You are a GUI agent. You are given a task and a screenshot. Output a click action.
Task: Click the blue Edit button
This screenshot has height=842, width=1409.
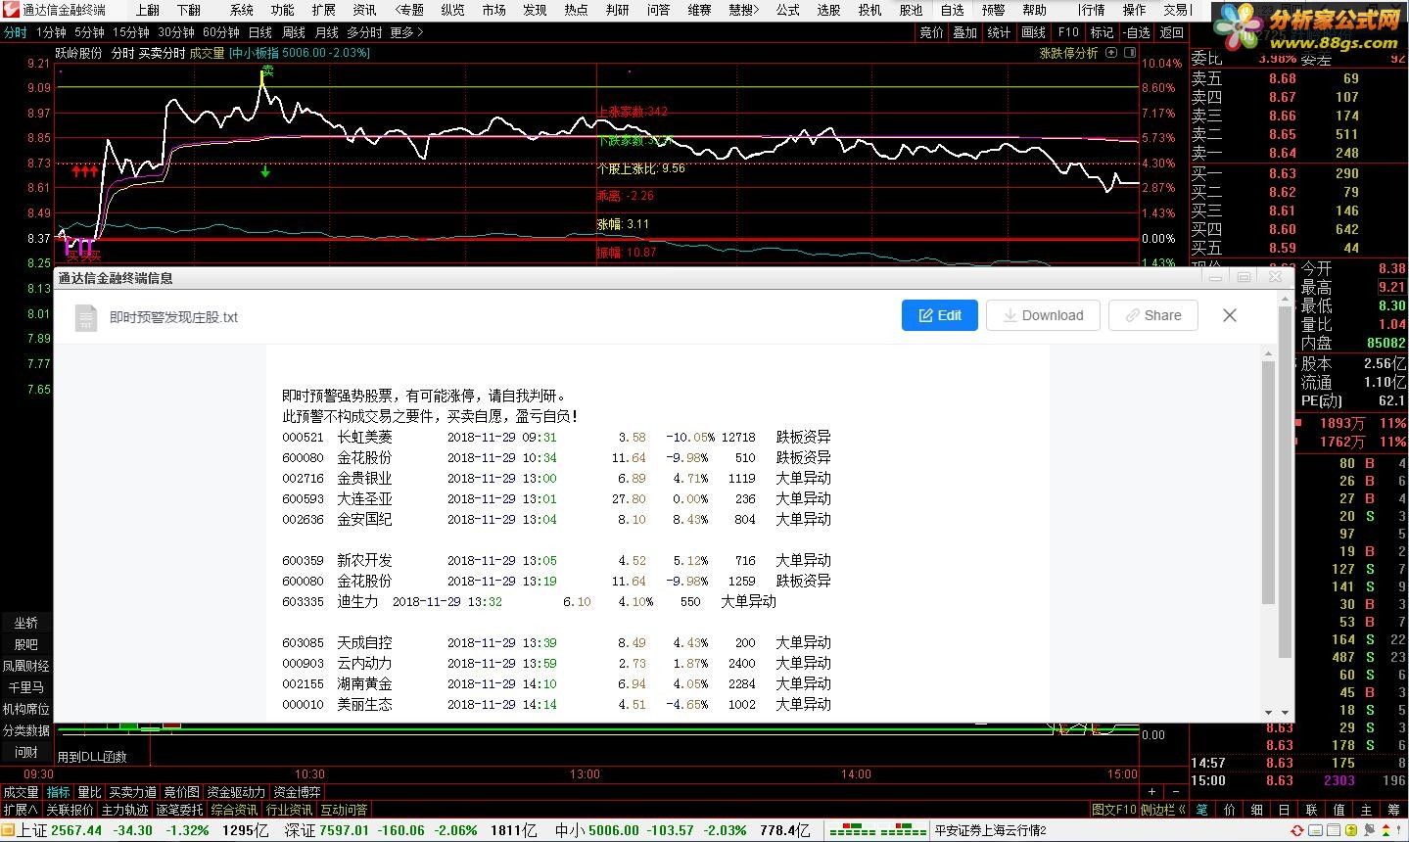coord(940,315)
